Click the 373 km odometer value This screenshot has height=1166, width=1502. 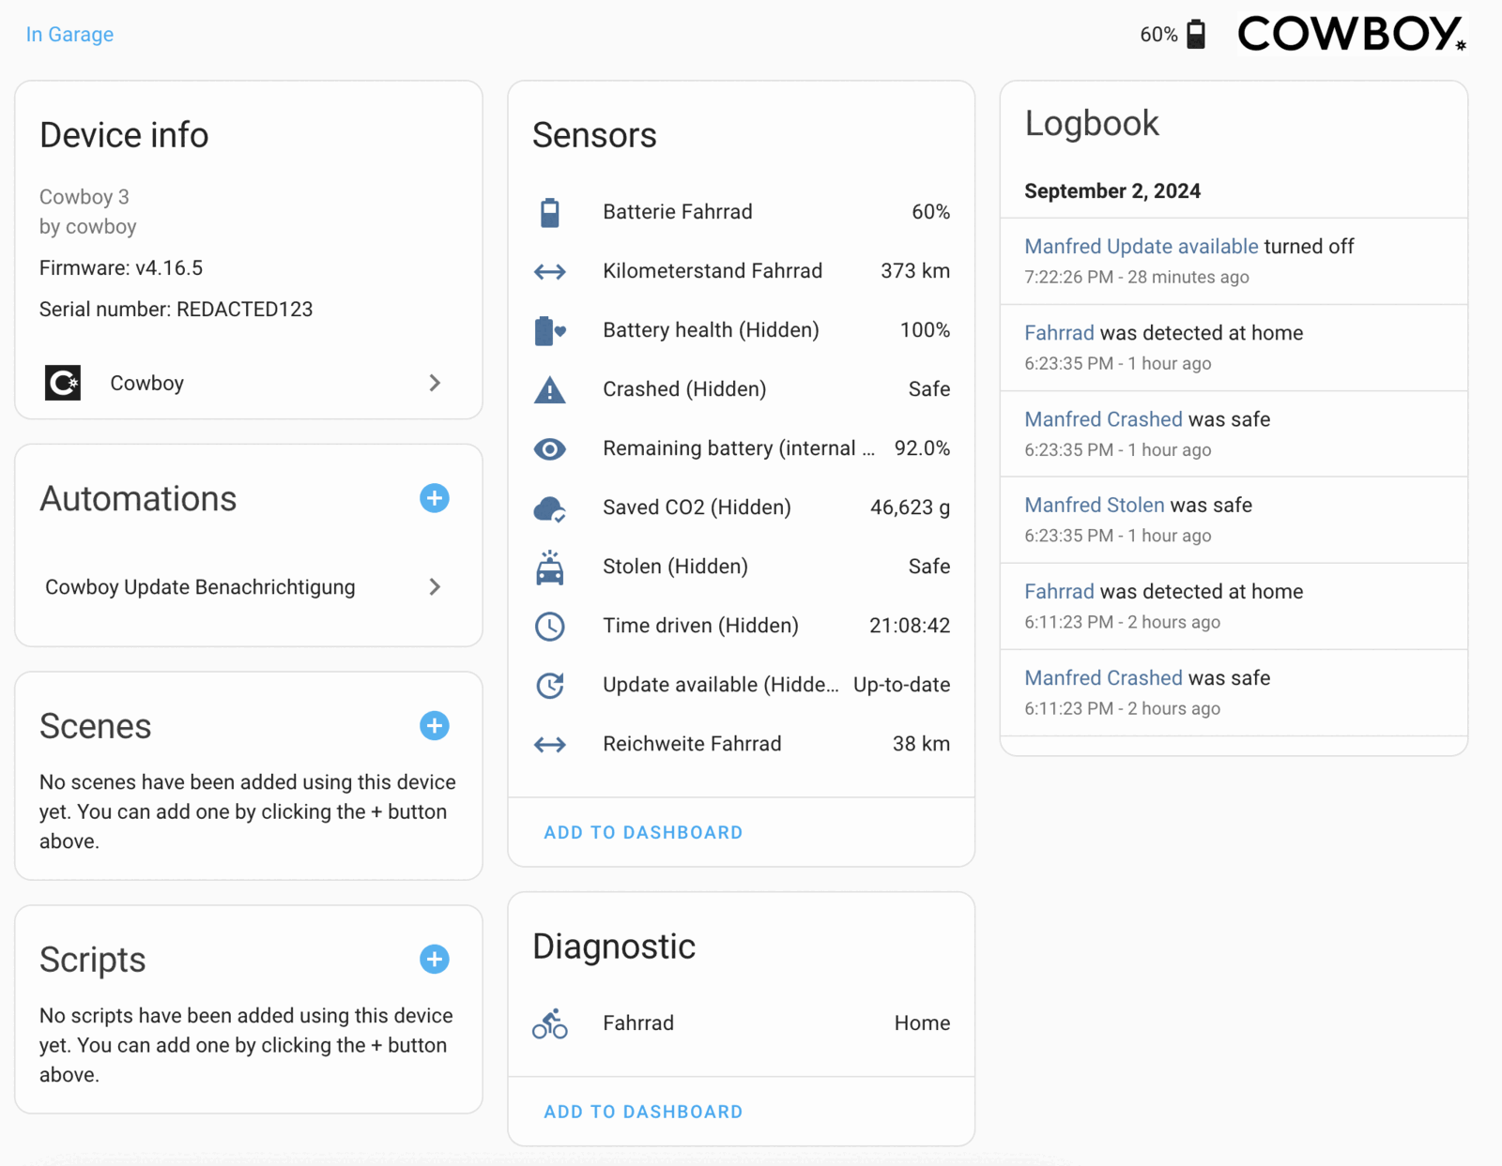click(915, 271)
